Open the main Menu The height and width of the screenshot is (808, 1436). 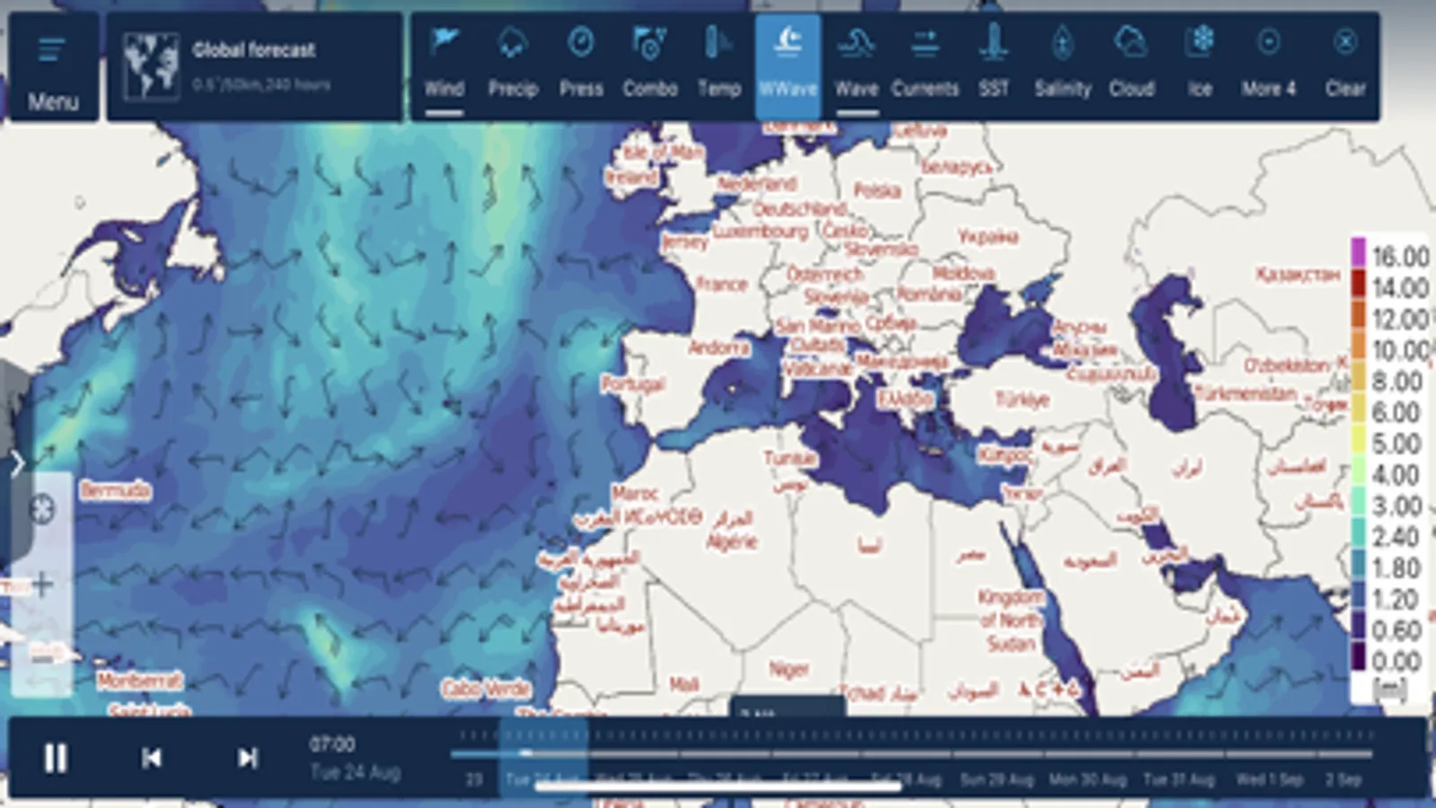point(52,67)
